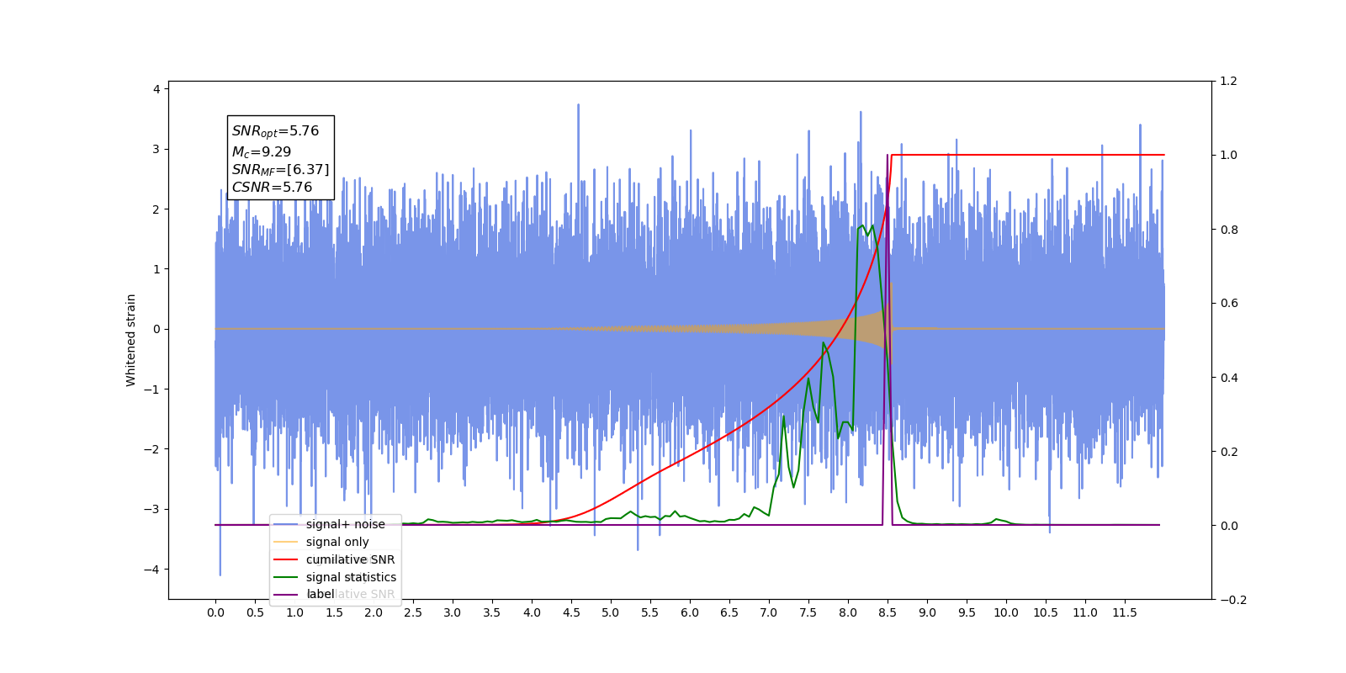This screenshot has height=673, width=1346.
Task: Click the right y-axis tick label 1.2
Action: pyautogui.click(x=1228, y=82)
